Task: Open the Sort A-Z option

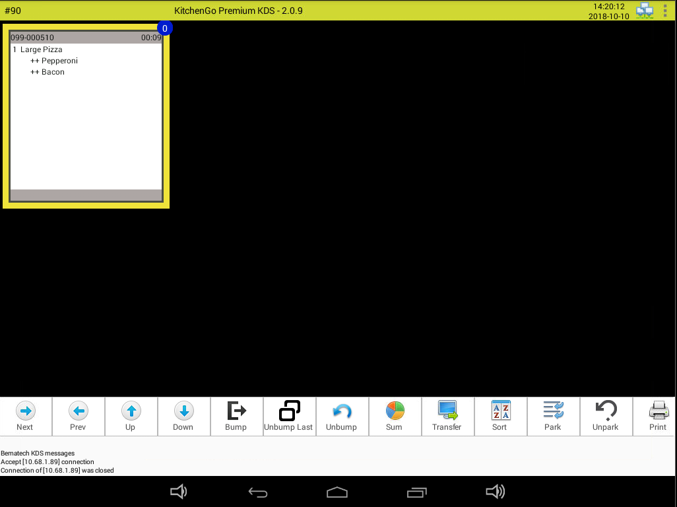Action: pos(500,416)
